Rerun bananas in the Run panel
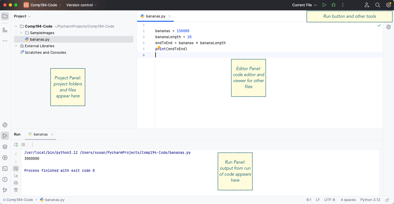Screen dimensions: 394x204 (16, 145)
